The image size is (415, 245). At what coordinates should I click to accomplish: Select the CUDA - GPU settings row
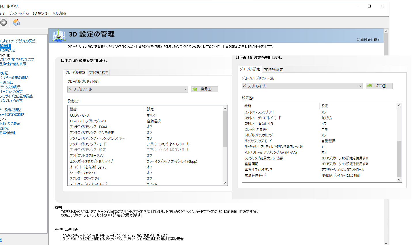[145, 115]
